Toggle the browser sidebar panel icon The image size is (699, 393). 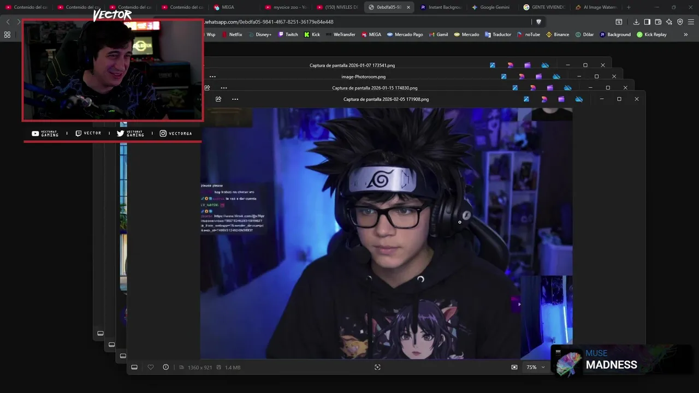[x=647, y=22]
